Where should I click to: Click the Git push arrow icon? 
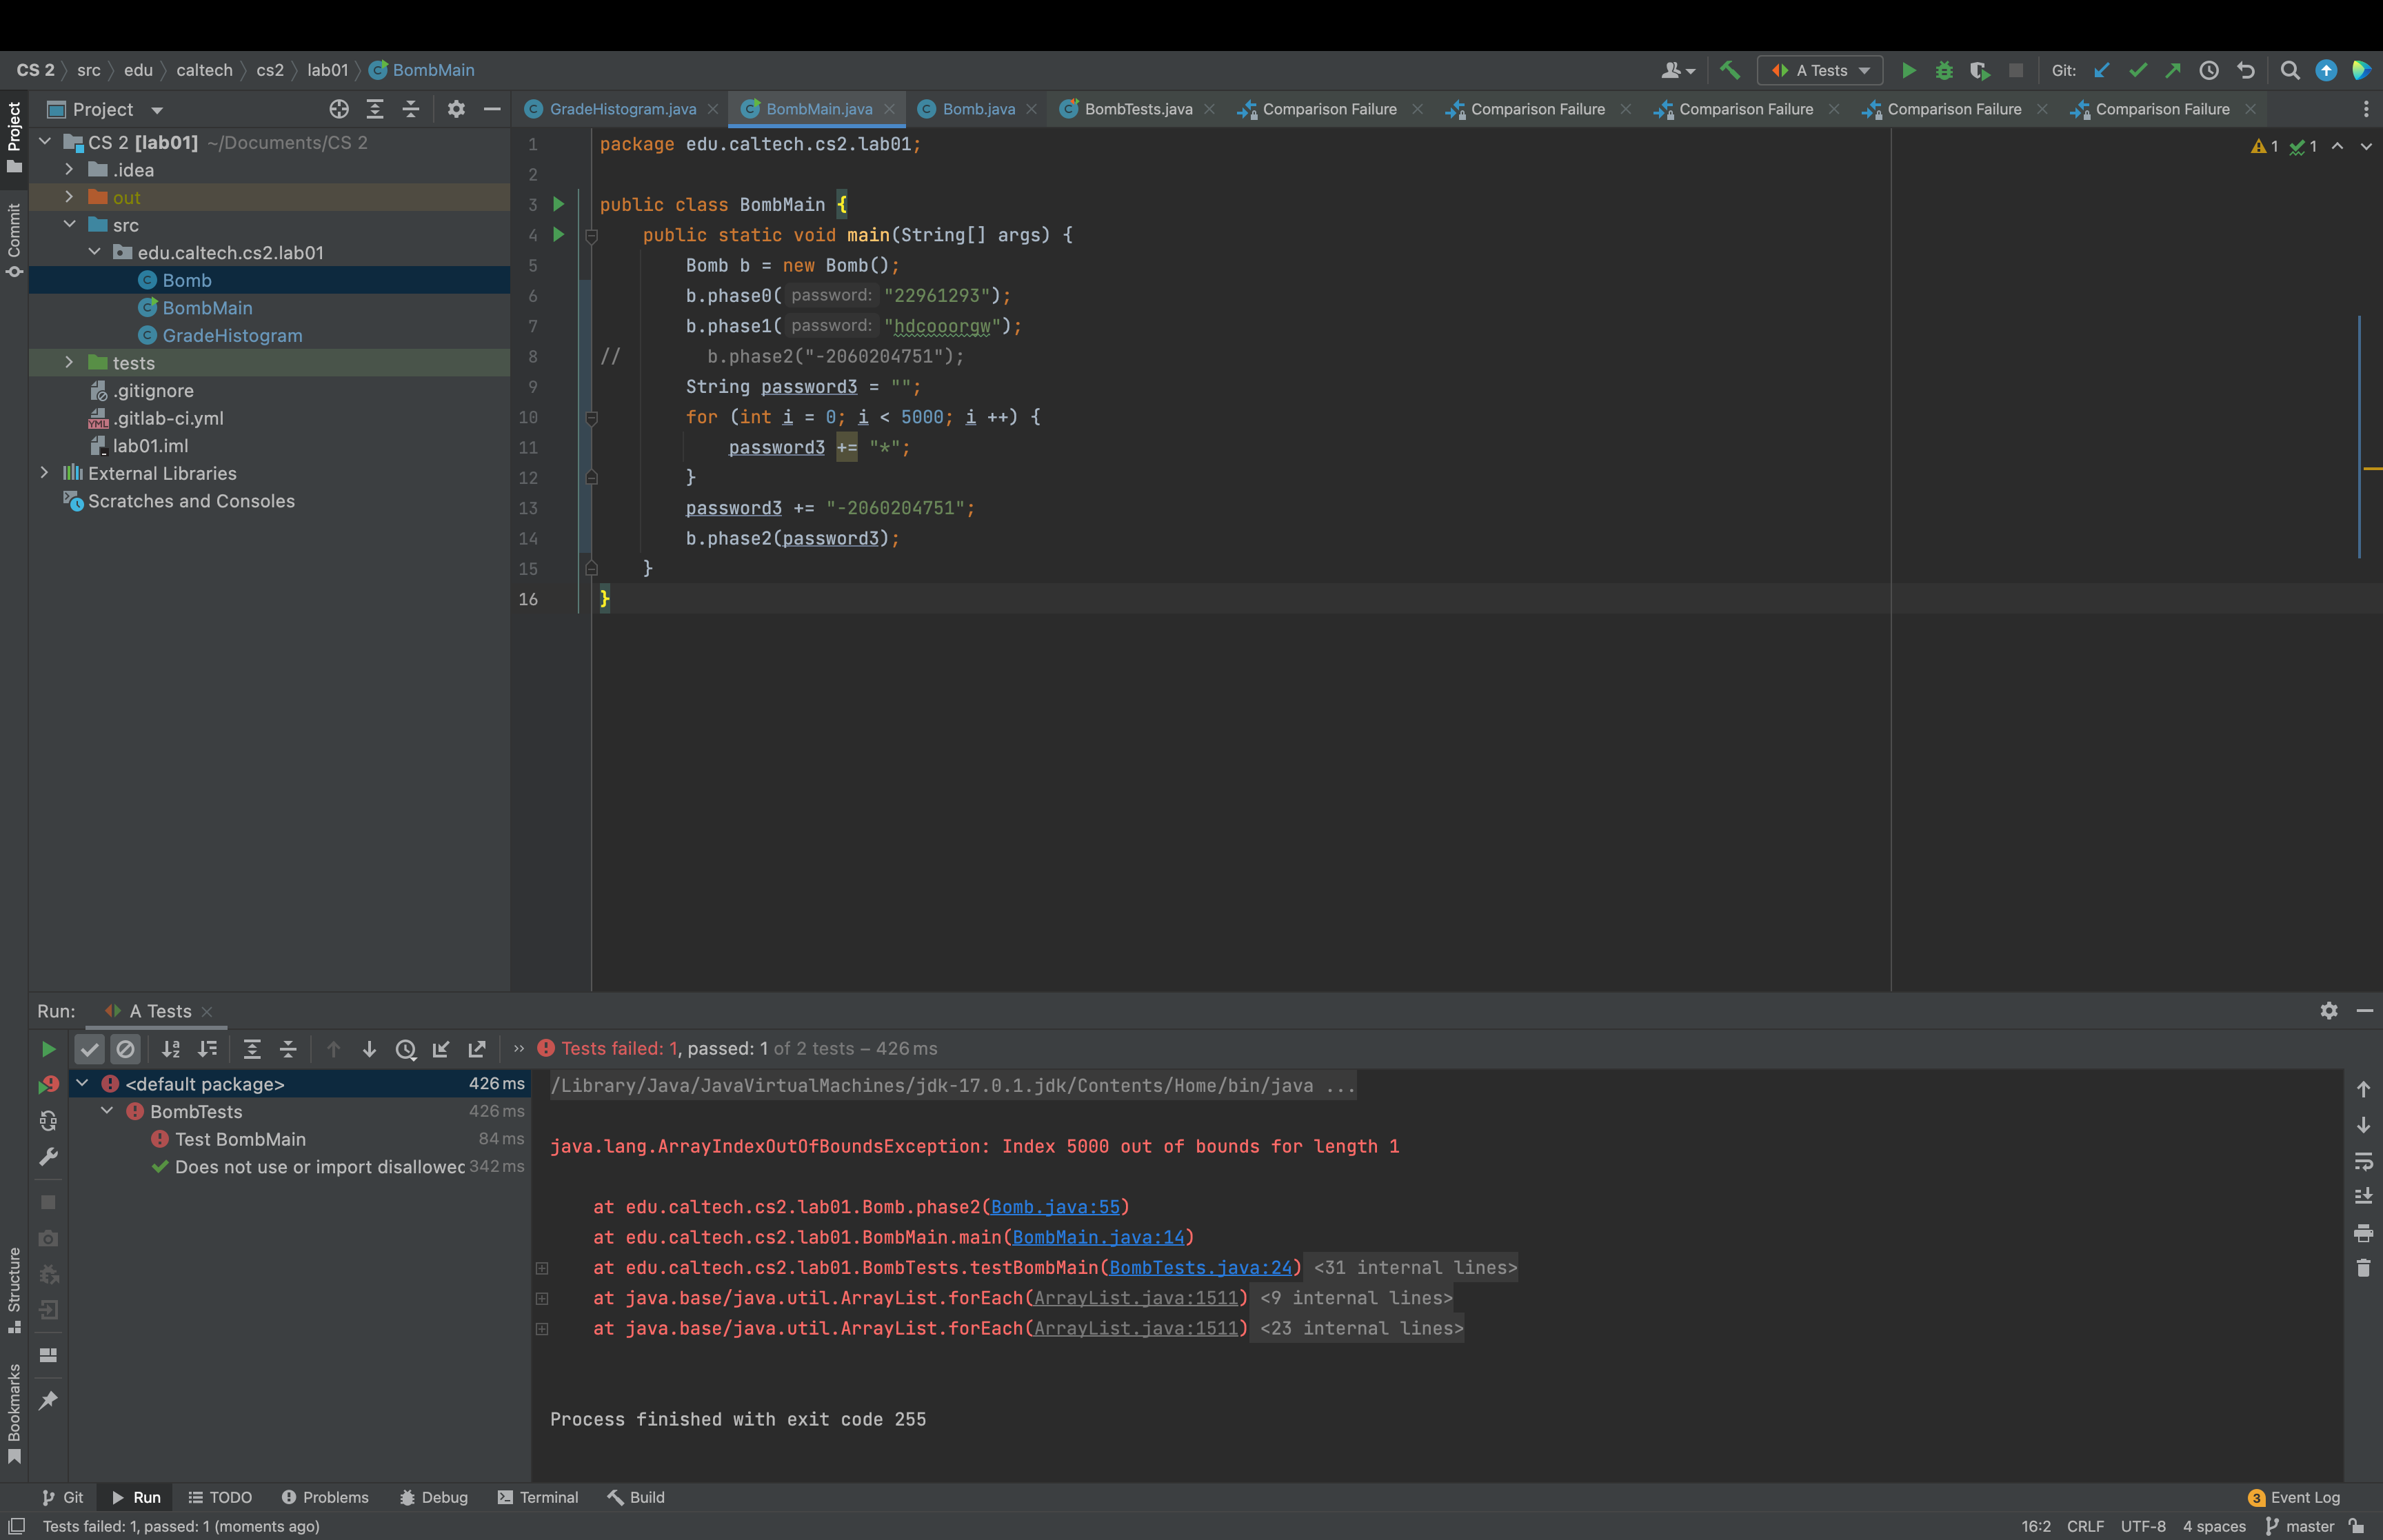pyautogui.click(x=2173, y=70)
